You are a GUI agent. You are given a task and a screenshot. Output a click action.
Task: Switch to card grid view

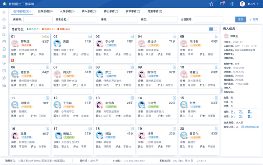tap(211, 29)
